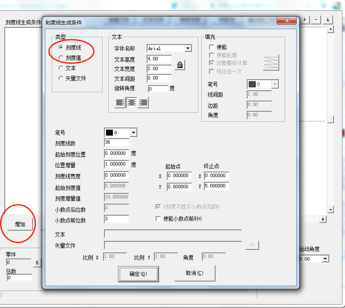Viewport: 345px width, 308px height.
Task: Click the bottom 角度 field beside 比例 Y
Action: (x=214, y=257)
